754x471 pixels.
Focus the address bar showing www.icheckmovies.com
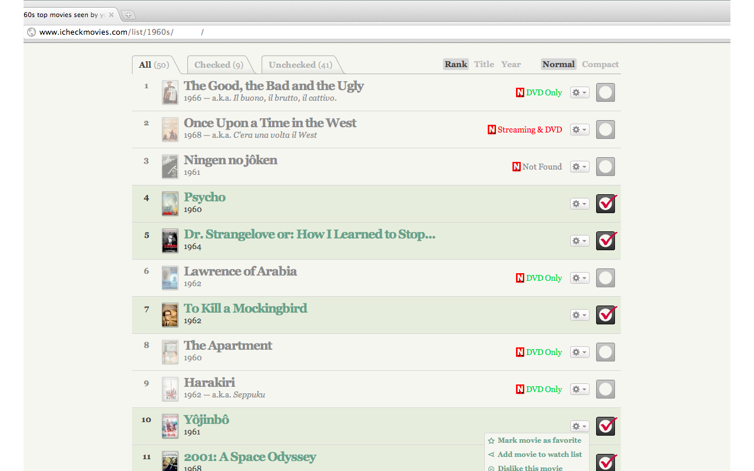pyautogui.click(x=377, y=32)
